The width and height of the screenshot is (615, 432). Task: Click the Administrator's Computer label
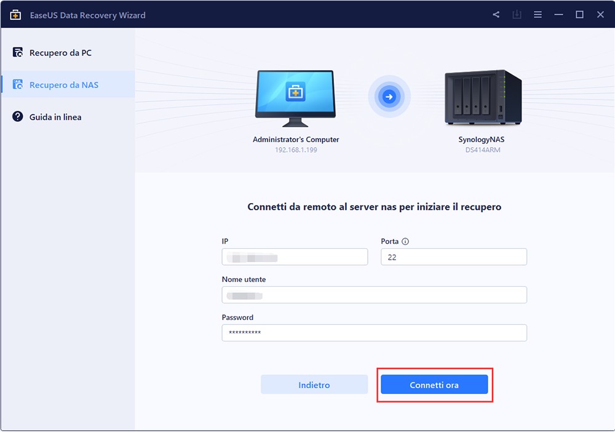pos(296,139)
